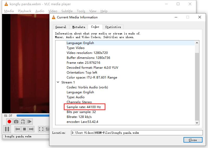Click the Close button in Media Information
This screenshot has height=148, width=208.
point(193,140)
